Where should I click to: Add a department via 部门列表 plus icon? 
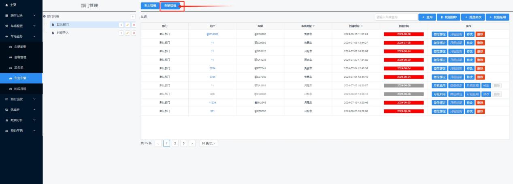point(133,16)
